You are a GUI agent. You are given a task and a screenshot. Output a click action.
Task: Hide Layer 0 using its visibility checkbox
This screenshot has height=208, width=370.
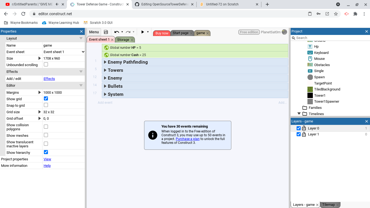pyautogui.click(x=298, y=128)
